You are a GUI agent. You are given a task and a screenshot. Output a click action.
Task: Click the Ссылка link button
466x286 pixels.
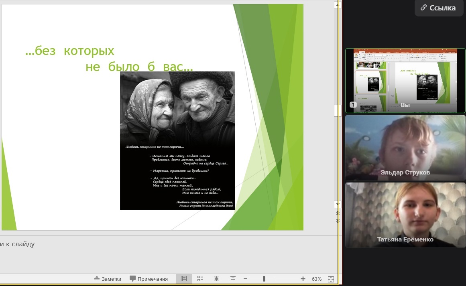coord(438,8)
